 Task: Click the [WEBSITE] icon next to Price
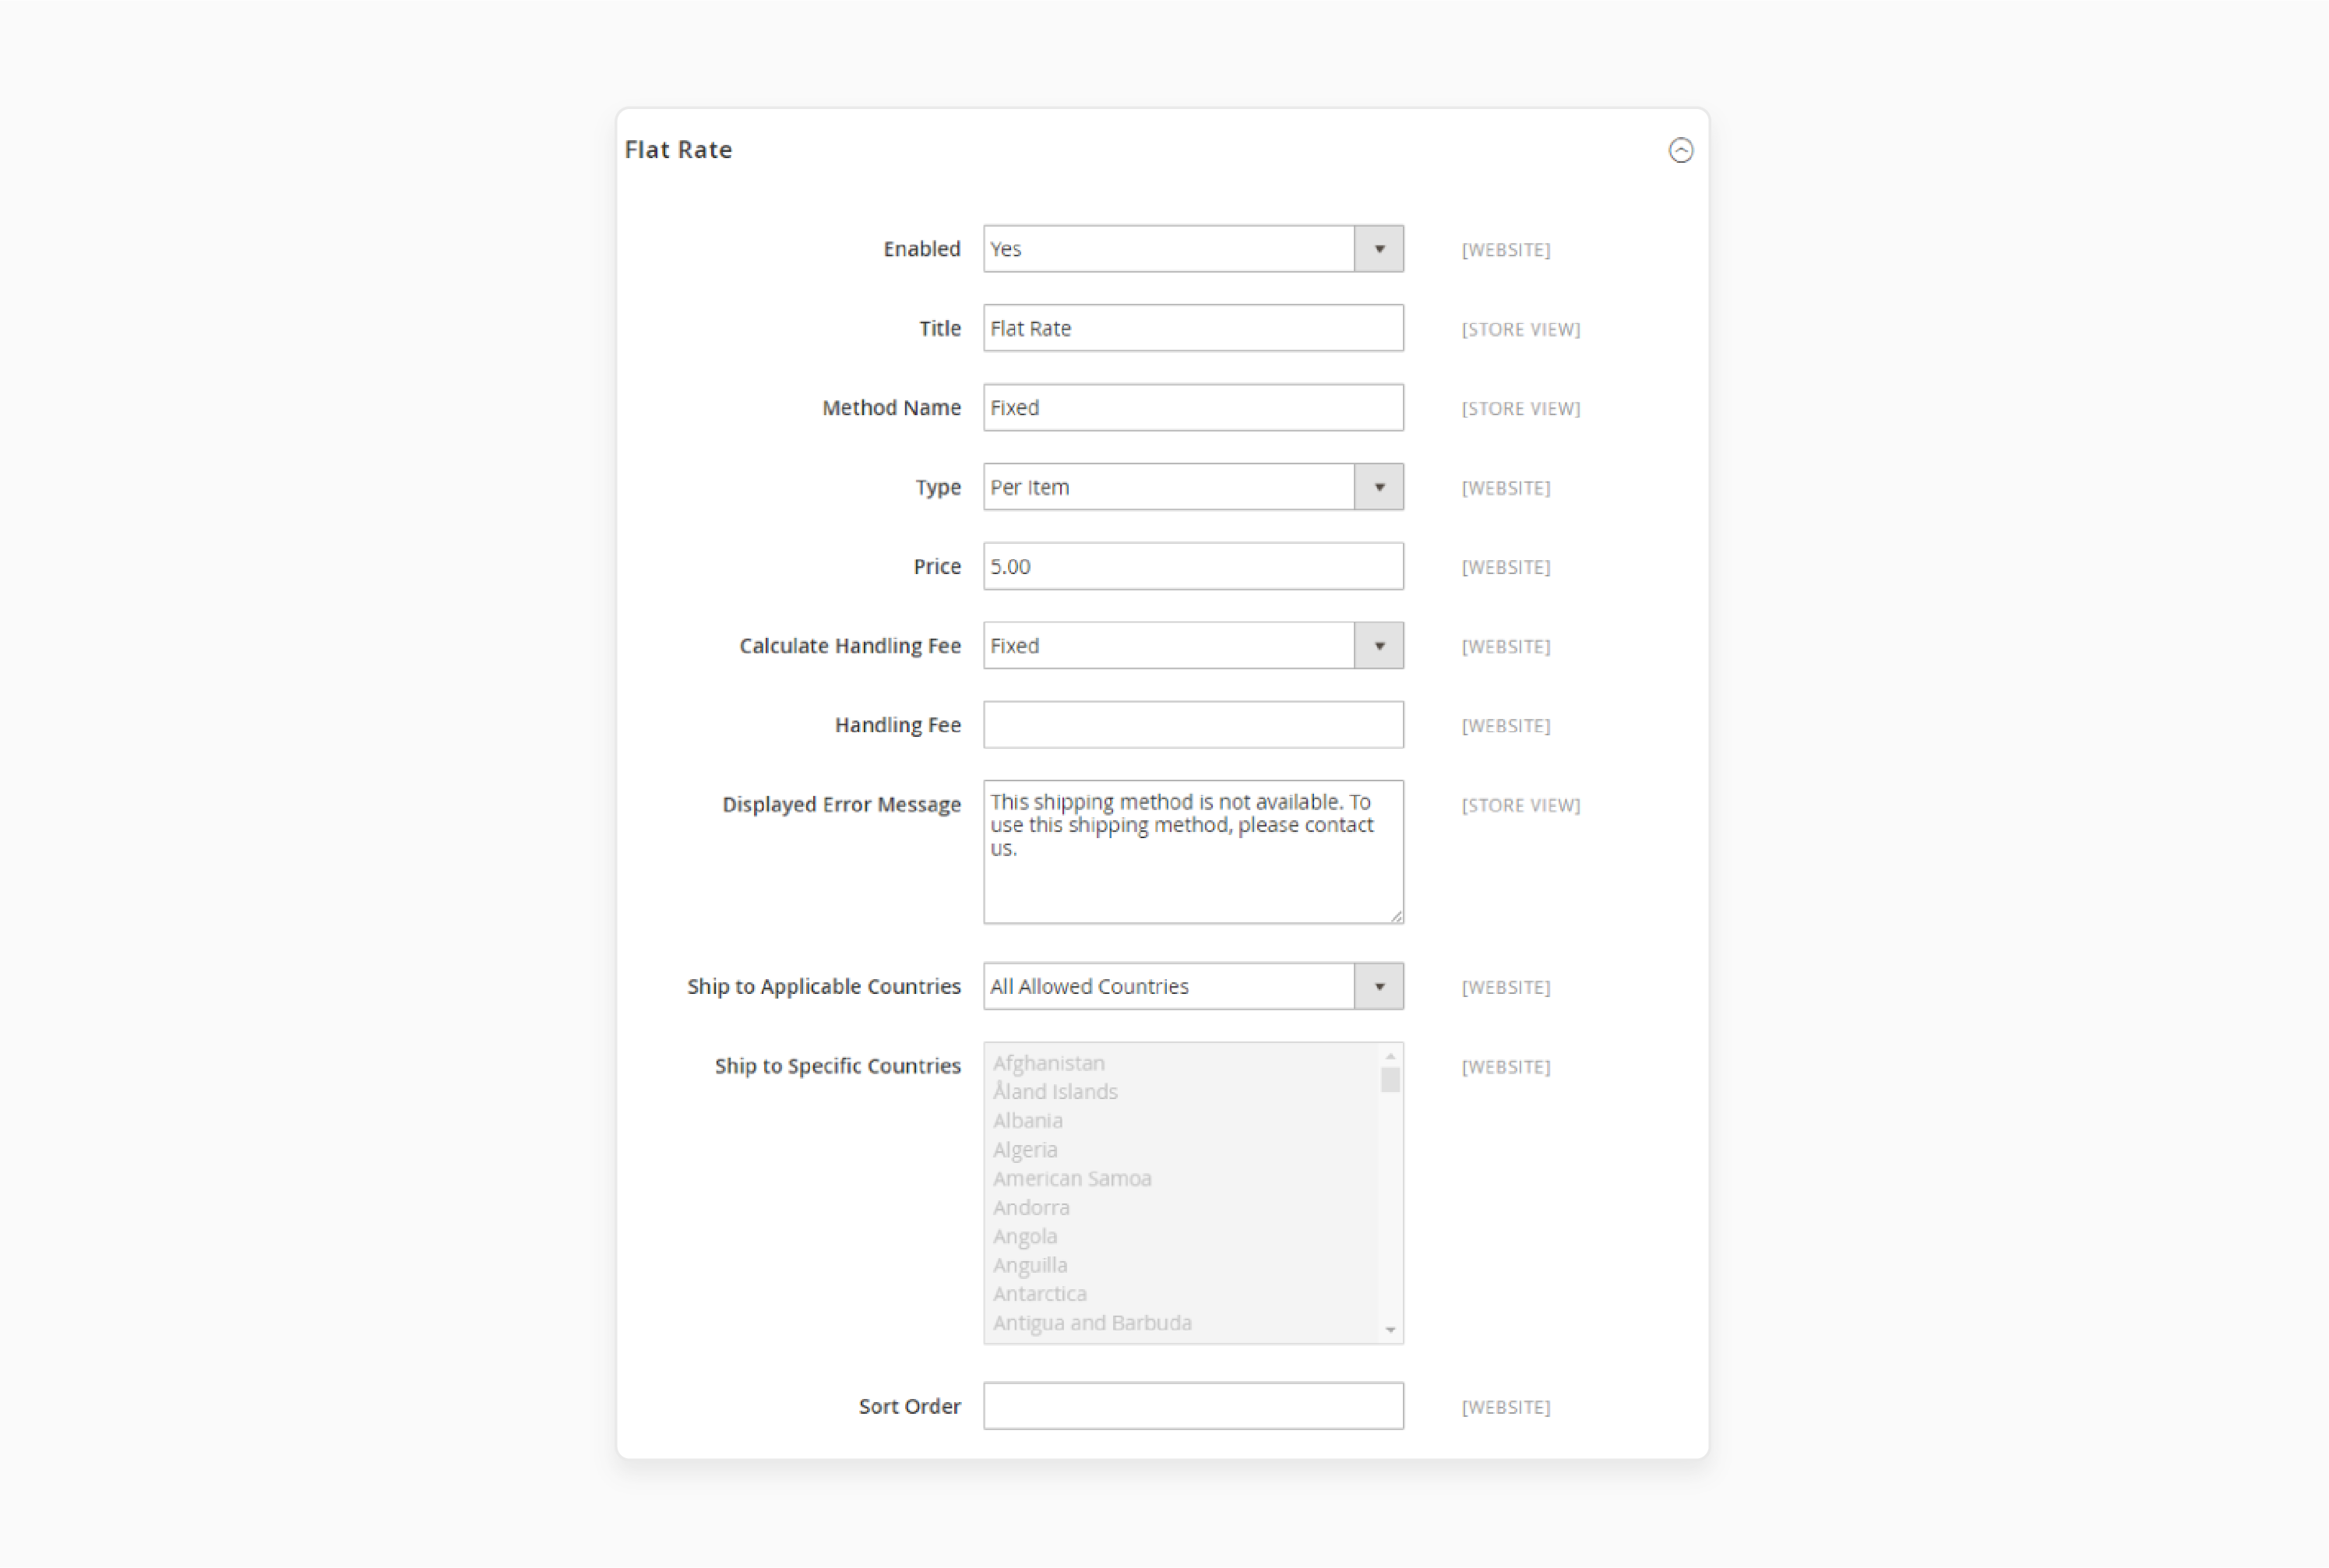point(1505,567)
